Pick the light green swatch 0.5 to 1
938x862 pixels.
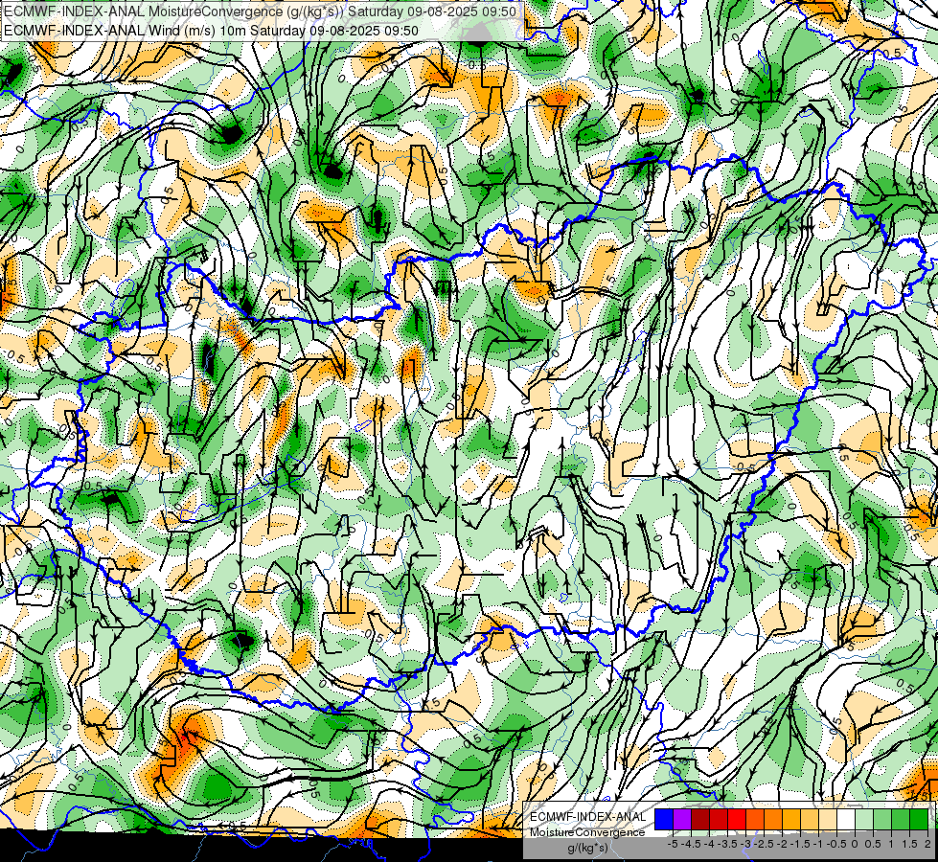pyautogui.click(x=882, y=819)
